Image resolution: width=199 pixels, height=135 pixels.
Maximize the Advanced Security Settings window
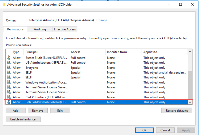[180, 4]
